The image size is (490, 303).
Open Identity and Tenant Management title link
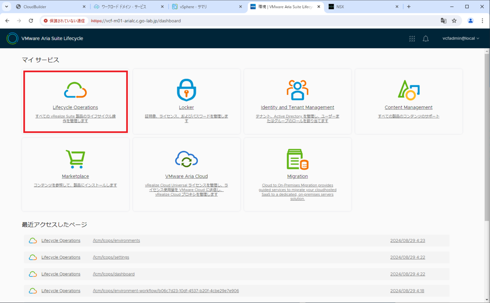click(x=298, y=108)
